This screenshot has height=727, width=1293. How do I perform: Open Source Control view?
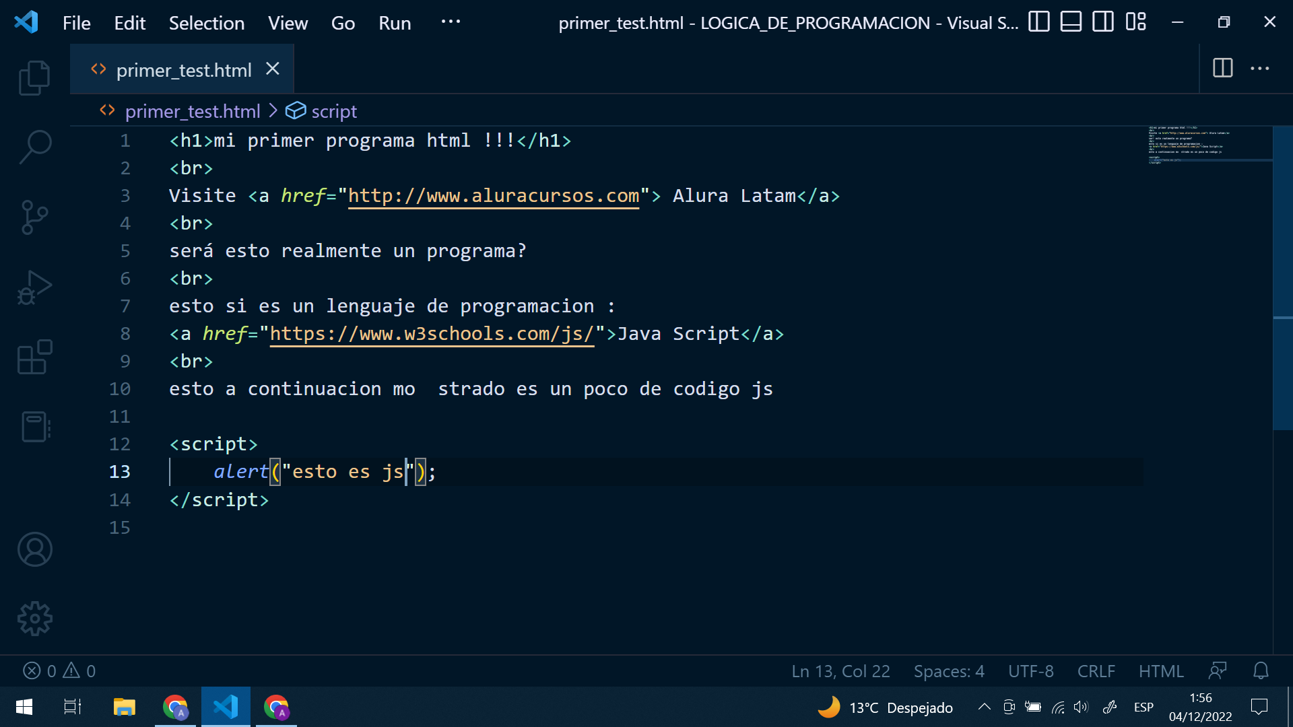coord(34,217)
